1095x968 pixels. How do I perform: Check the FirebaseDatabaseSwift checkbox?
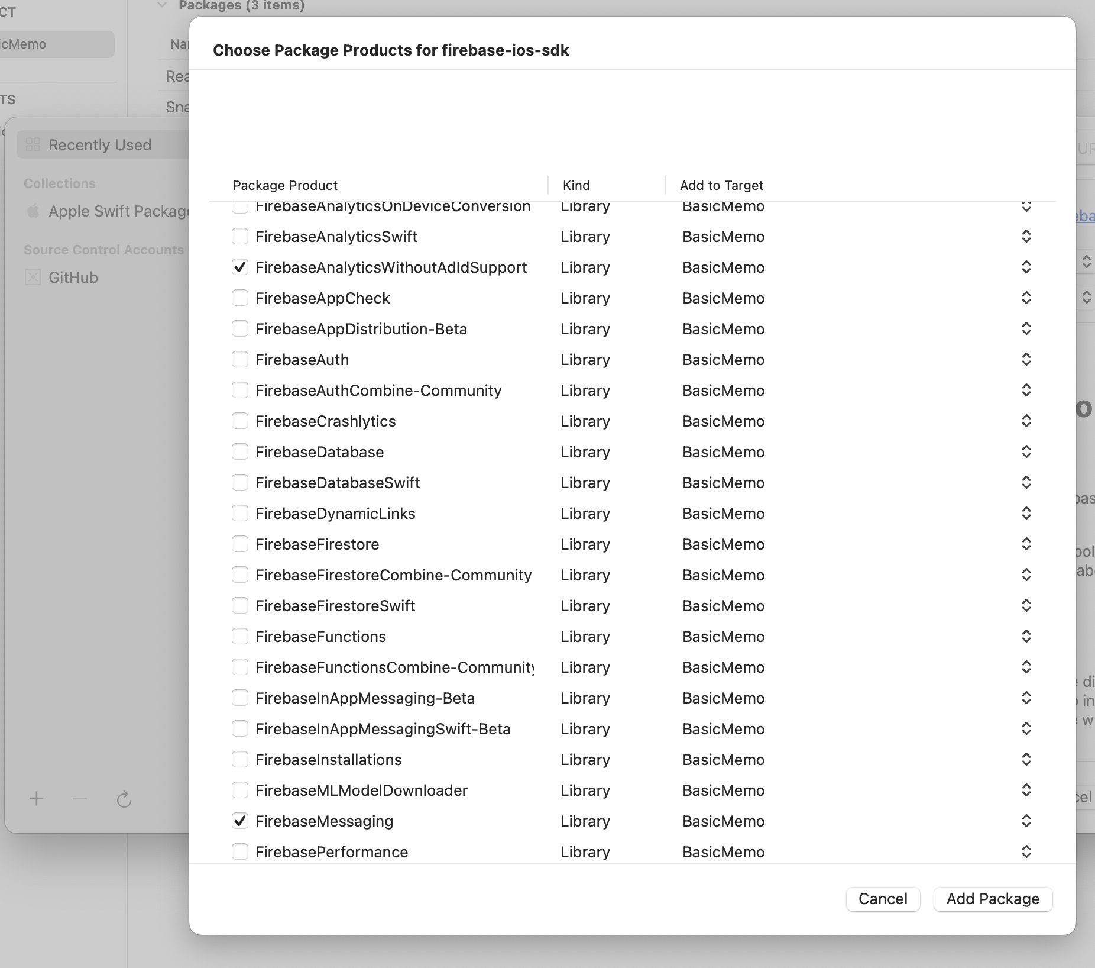coord(240,483)
